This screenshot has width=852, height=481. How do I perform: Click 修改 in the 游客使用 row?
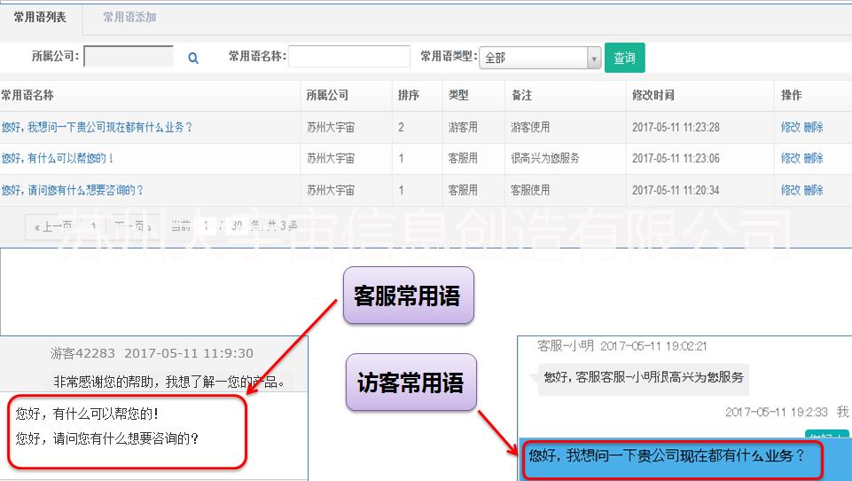pos(790,127)
